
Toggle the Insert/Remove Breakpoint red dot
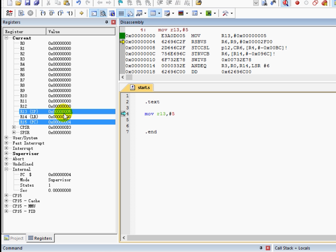(297, 3)
